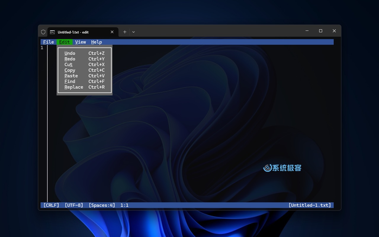The image size is (379, 237).
Task: Click the UTF-8 encoding indicator
Action: (x=74, y=205)
